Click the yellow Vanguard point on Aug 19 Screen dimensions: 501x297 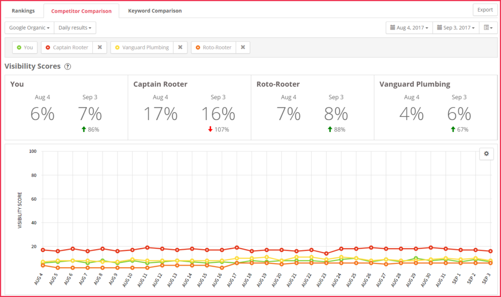(x=267, y=257)
